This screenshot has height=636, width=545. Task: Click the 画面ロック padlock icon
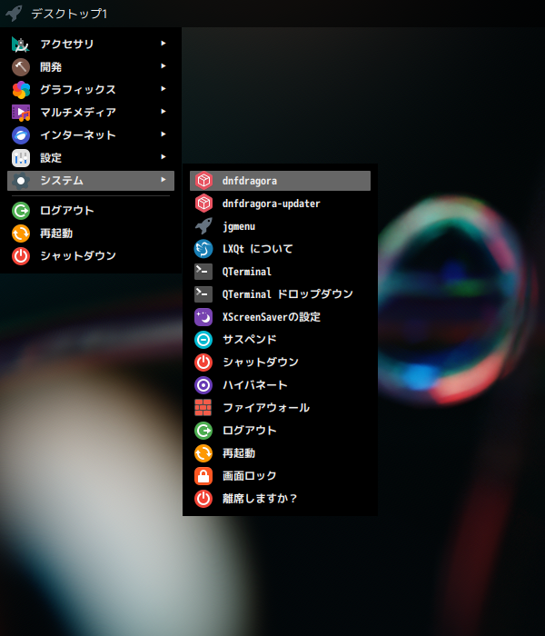(203, 476)
